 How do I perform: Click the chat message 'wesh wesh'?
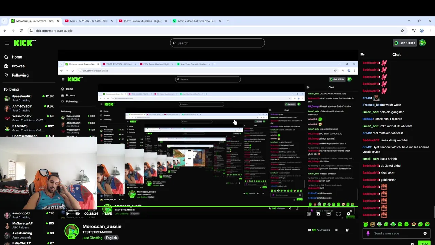(393, 105)
